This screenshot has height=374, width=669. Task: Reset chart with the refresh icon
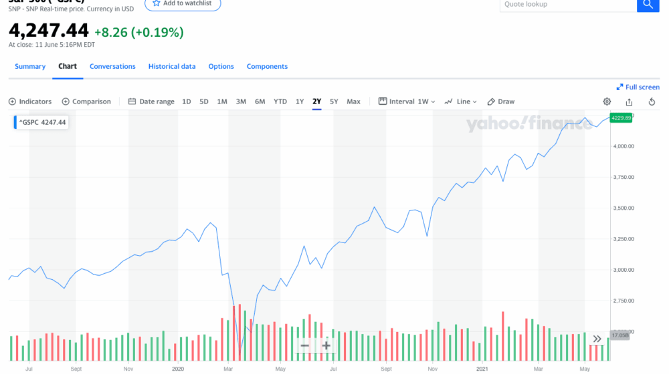click(x=652, y=102)
